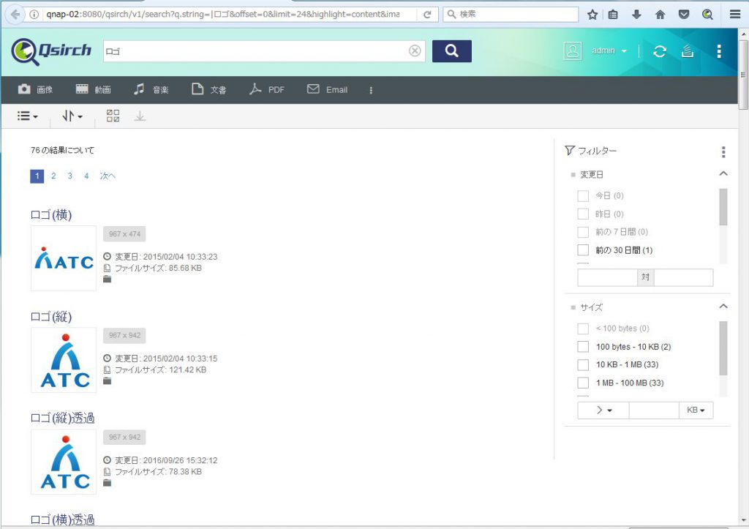
Task: Open result title ロゴ(縦)透過
Action: 63,418
